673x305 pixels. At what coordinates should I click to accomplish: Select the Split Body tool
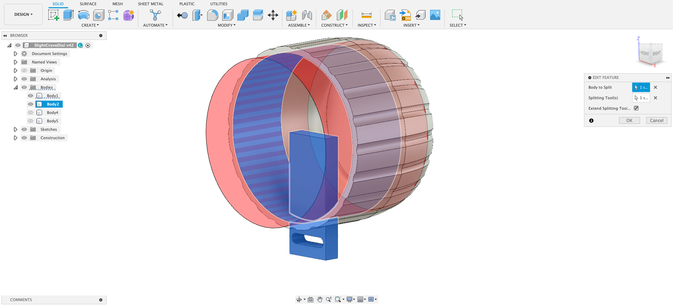258,15
